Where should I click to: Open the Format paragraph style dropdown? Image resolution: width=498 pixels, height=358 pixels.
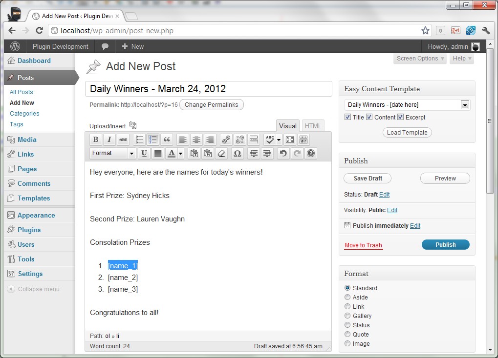click(x=112, y=153)
